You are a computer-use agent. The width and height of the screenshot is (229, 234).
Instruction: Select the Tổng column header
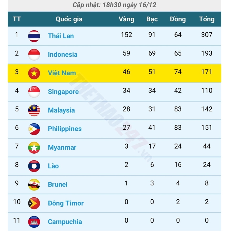tap(207, 19)
